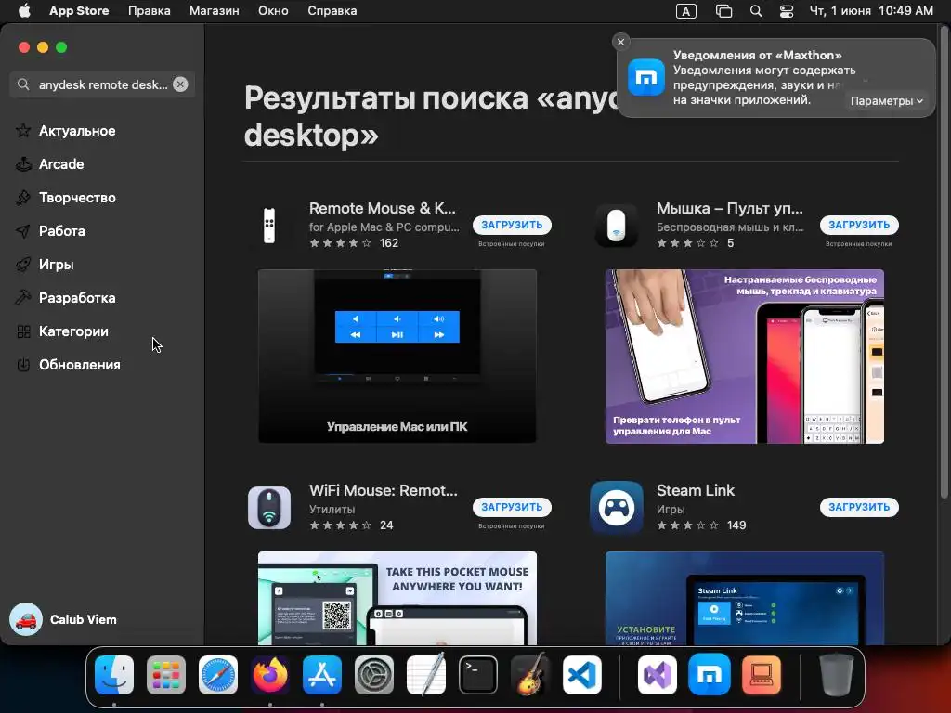Open the purple Мышка app screenshot
951x713 pixels.
coord(744,356)
